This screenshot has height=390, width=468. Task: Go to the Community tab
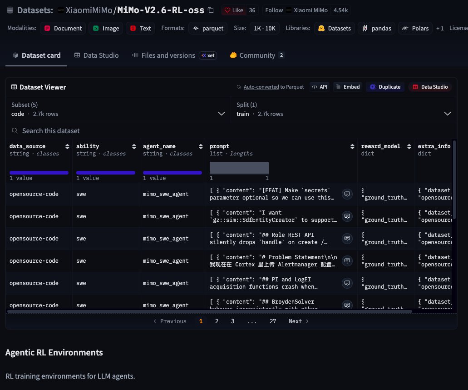tap(257, 55)
